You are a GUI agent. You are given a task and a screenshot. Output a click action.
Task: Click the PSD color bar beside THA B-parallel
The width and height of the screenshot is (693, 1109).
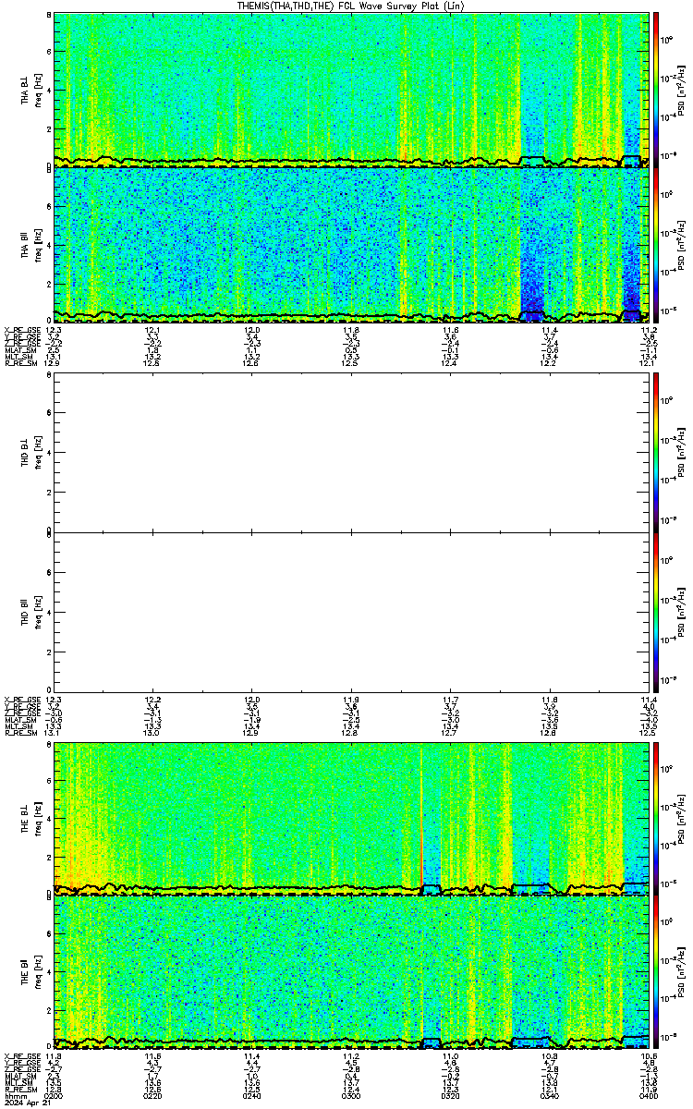coord(656,245)
